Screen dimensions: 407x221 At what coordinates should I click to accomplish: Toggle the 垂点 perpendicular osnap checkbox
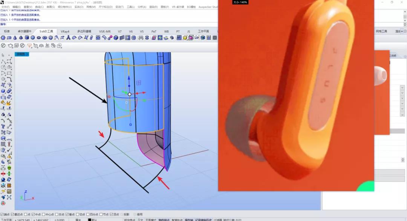point(67,214)
